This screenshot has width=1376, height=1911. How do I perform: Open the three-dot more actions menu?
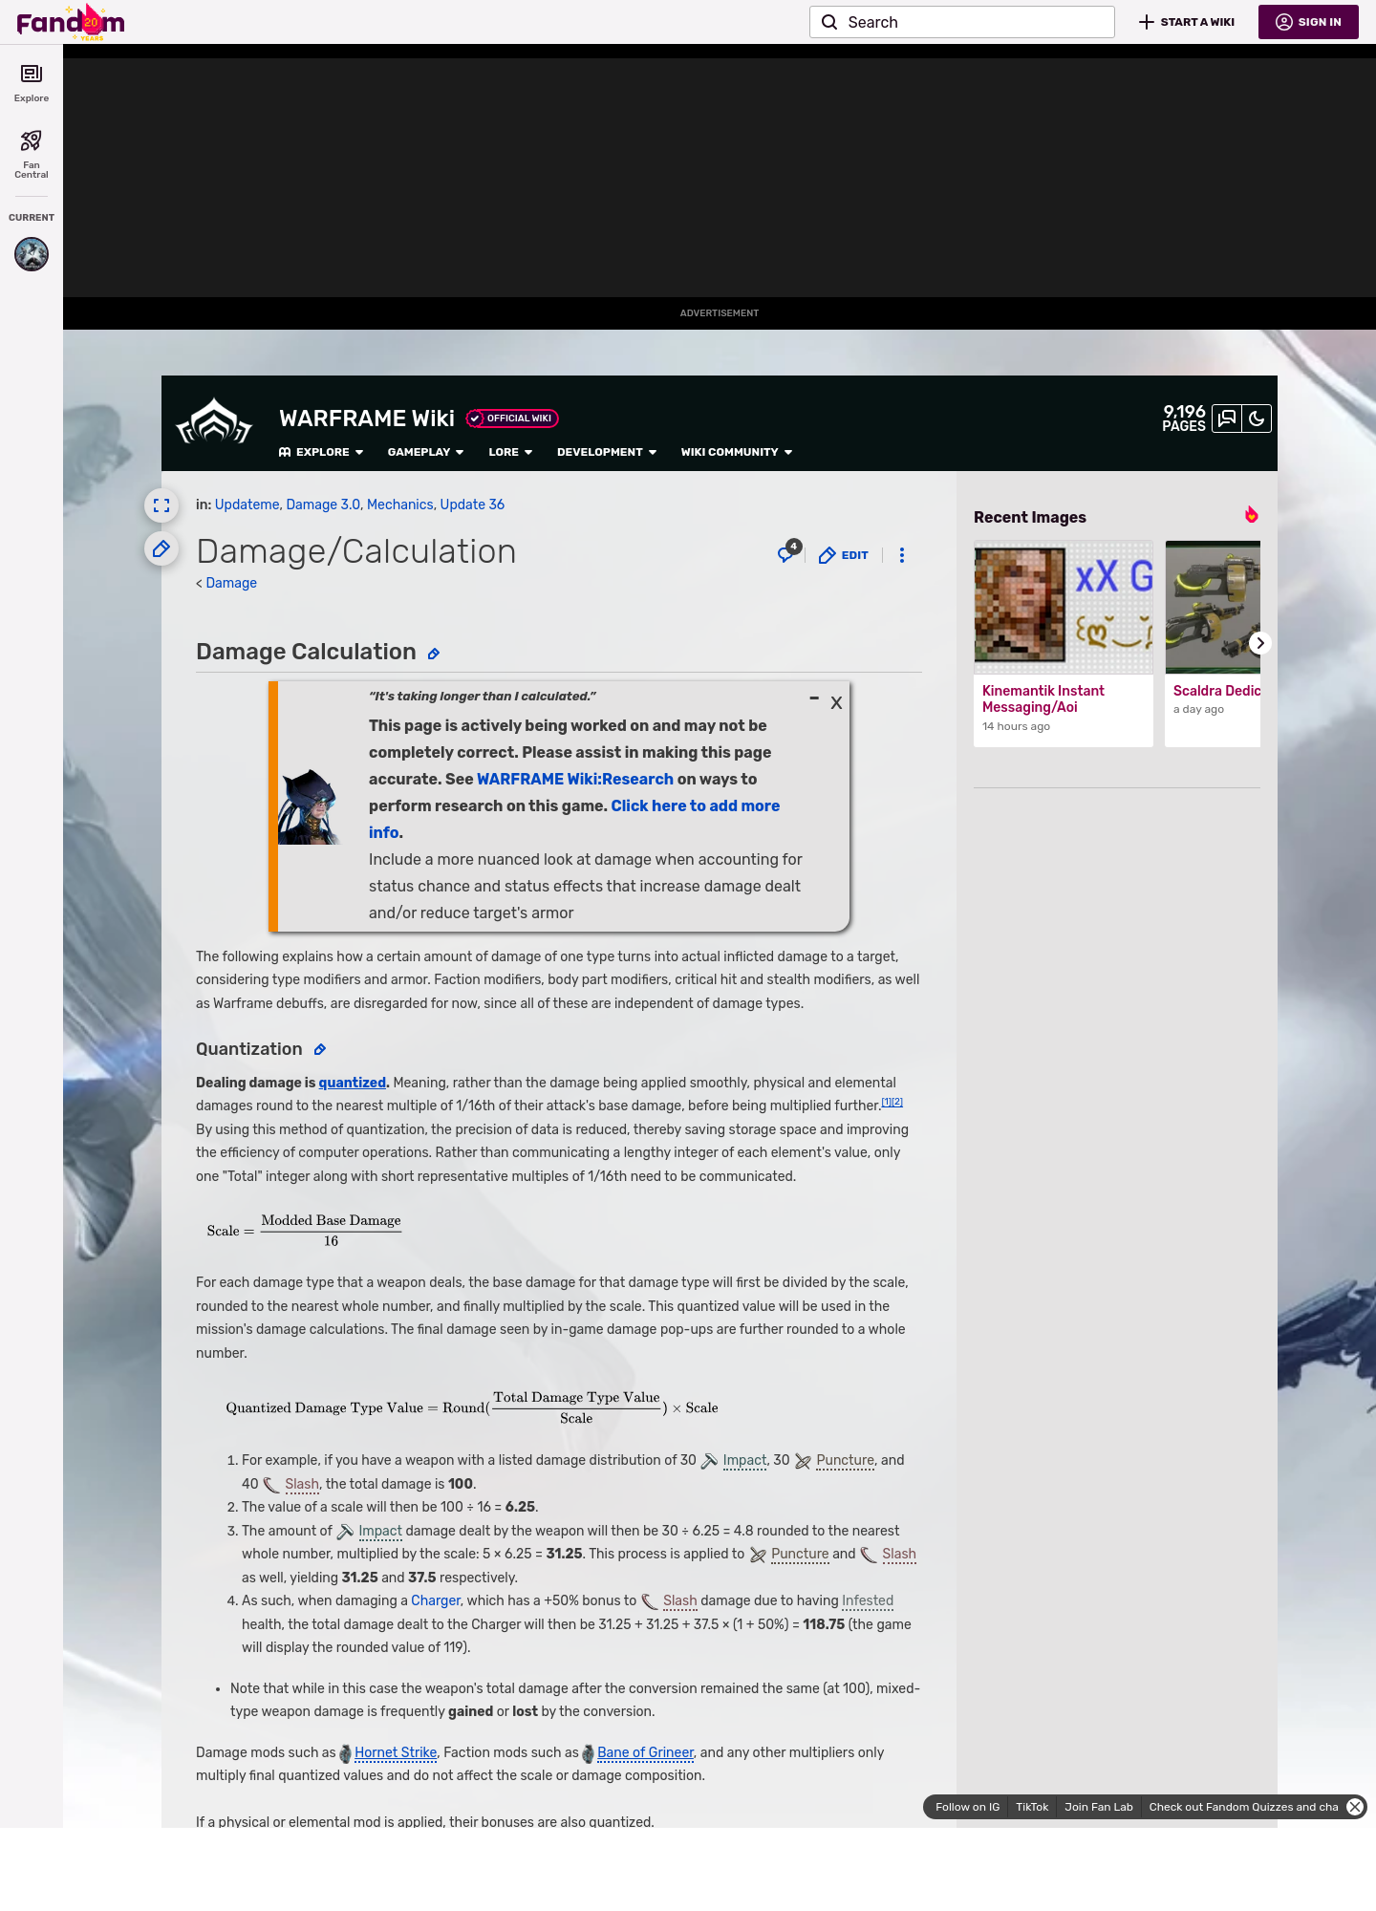(x=902, y=555)
